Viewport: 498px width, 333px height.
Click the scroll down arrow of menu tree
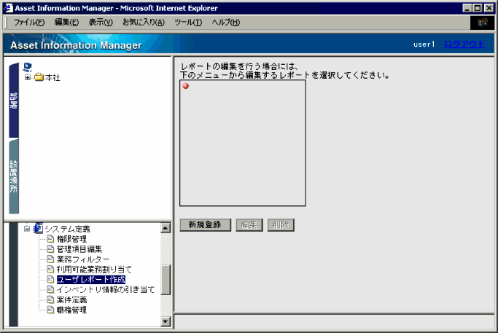pos(166,321)
